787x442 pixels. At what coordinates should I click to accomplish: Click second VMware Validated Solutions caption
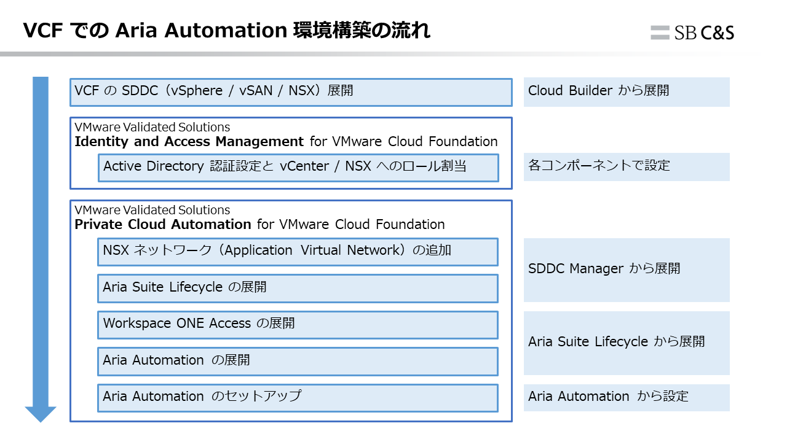click(x=152, y=211)
